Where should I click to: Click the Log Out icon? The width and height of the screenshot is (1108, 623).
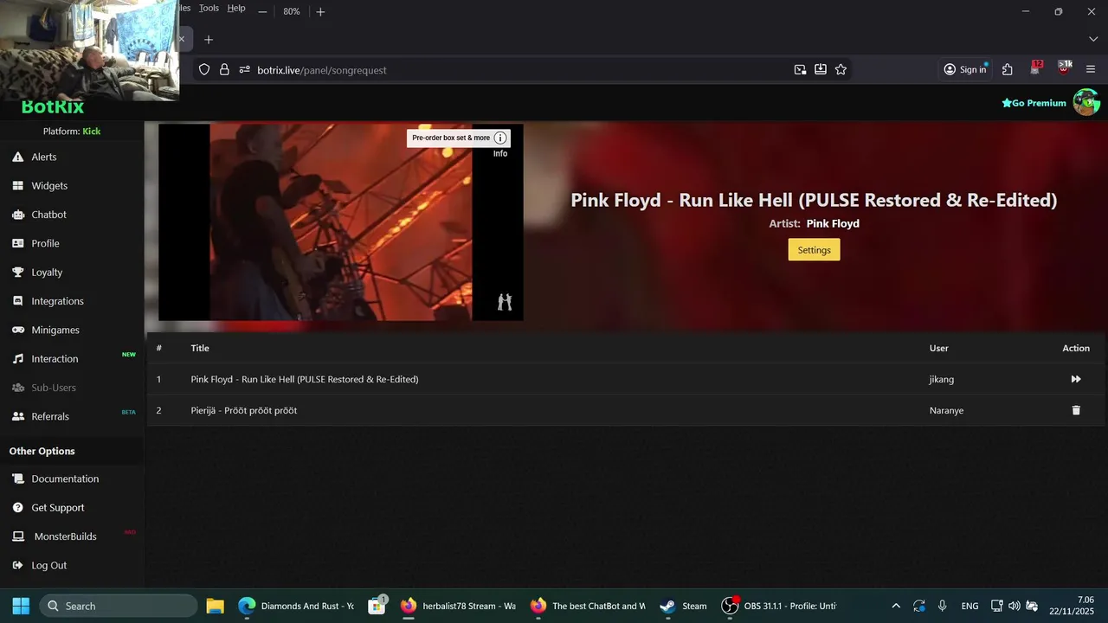coord(17,565)
